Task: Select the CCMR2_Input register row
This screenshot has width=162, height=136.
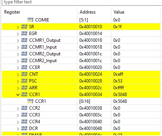Action: point(81,61)
